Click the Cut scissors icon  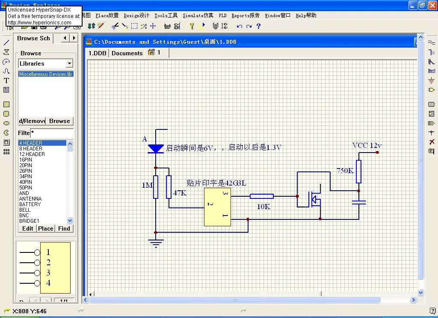click(x=115, y=26)
